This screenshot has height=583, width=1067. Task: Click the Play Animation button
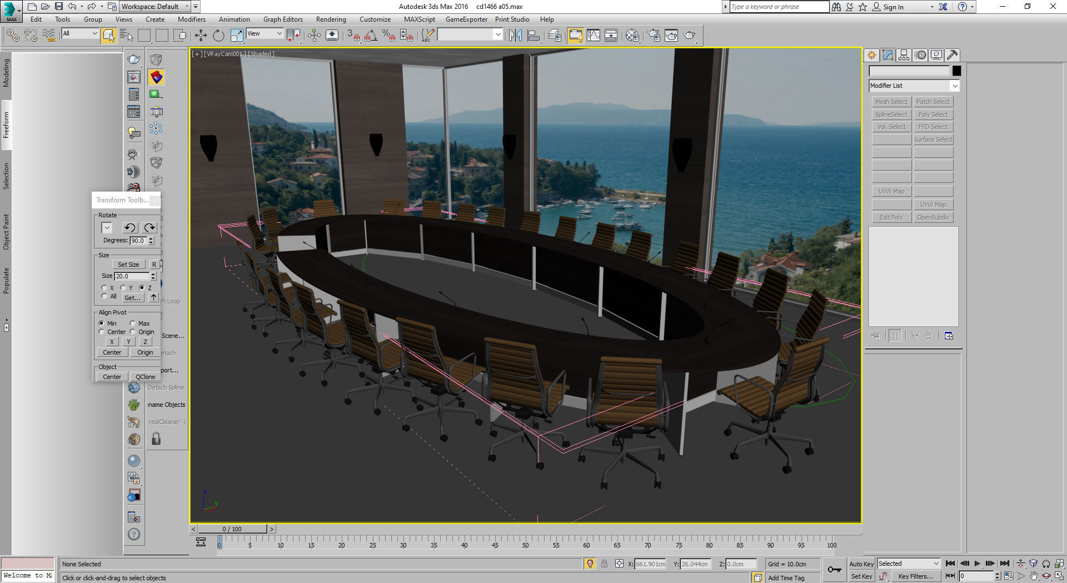click(977, 564)
